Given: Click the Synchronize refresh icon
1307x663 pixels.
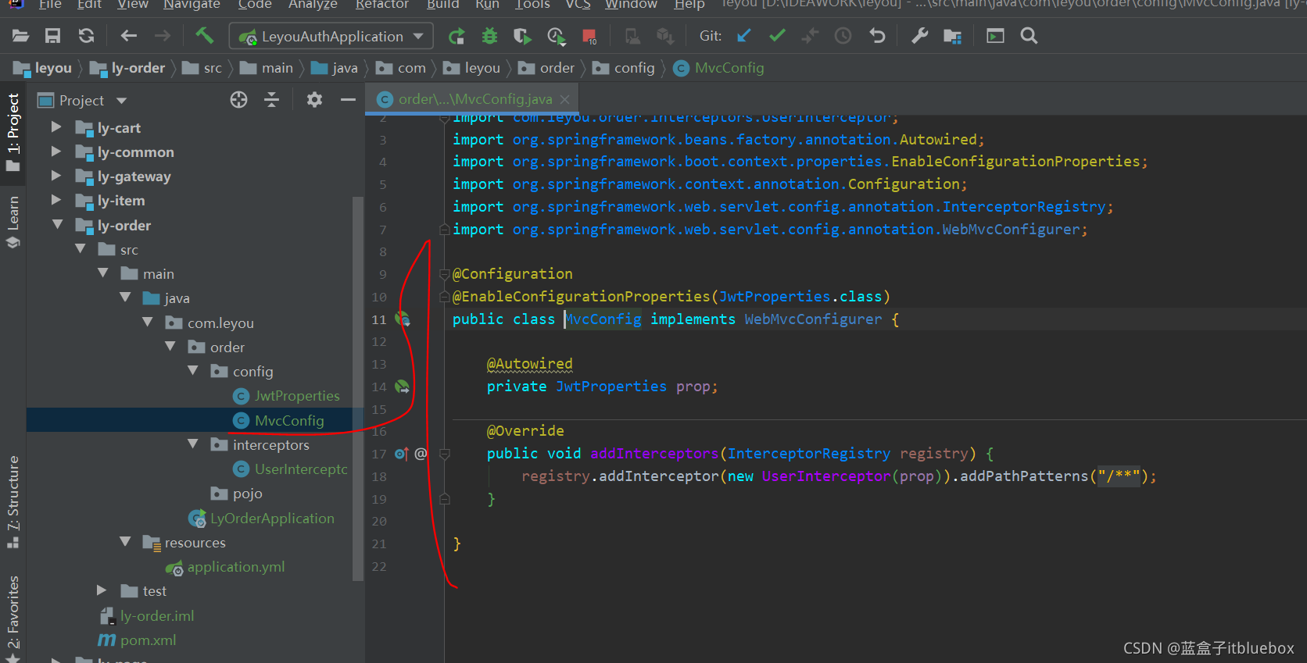Looking at the screenshot, I should tap(86, 36).
